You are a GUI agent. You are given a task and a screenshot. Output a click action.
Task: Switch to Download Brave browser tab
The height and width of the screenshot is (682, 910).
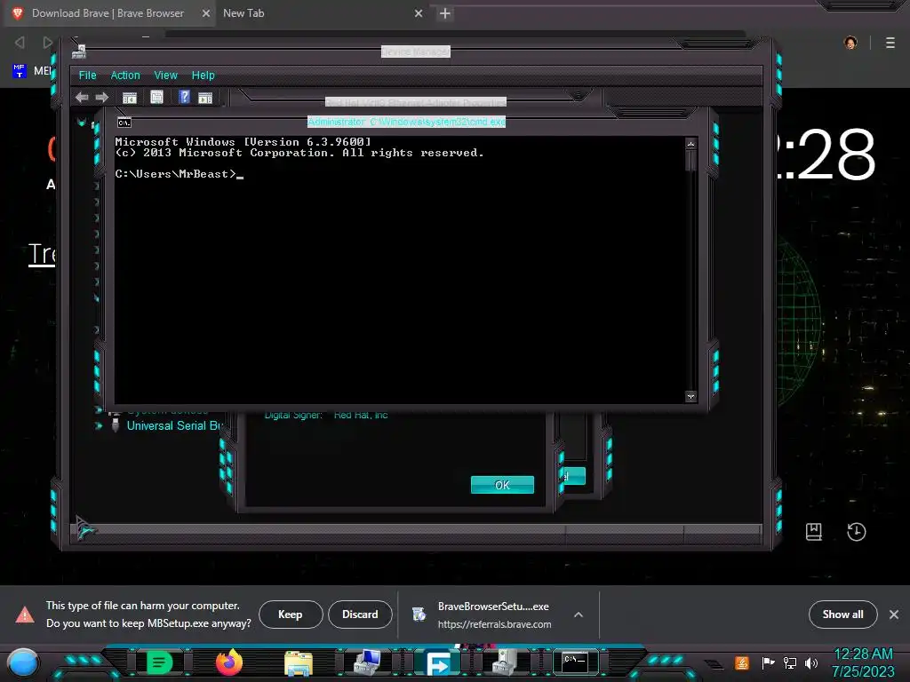click(x=108, y=12)
